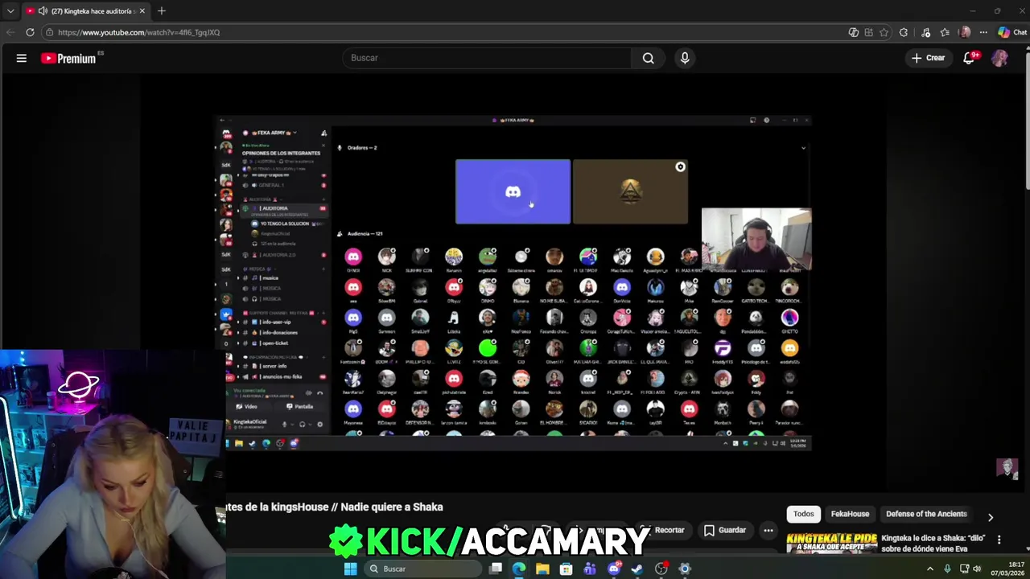Select the Todos filter chip
The height and width of the screenshot is (579, 1030).
(804, 514)
